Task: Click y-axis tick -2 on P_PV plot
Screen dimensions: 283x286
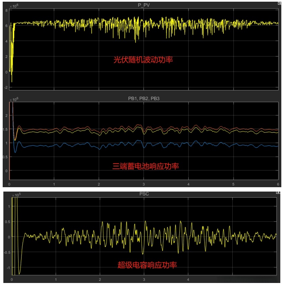Action: pyautogui.click(x=6, y=88)
